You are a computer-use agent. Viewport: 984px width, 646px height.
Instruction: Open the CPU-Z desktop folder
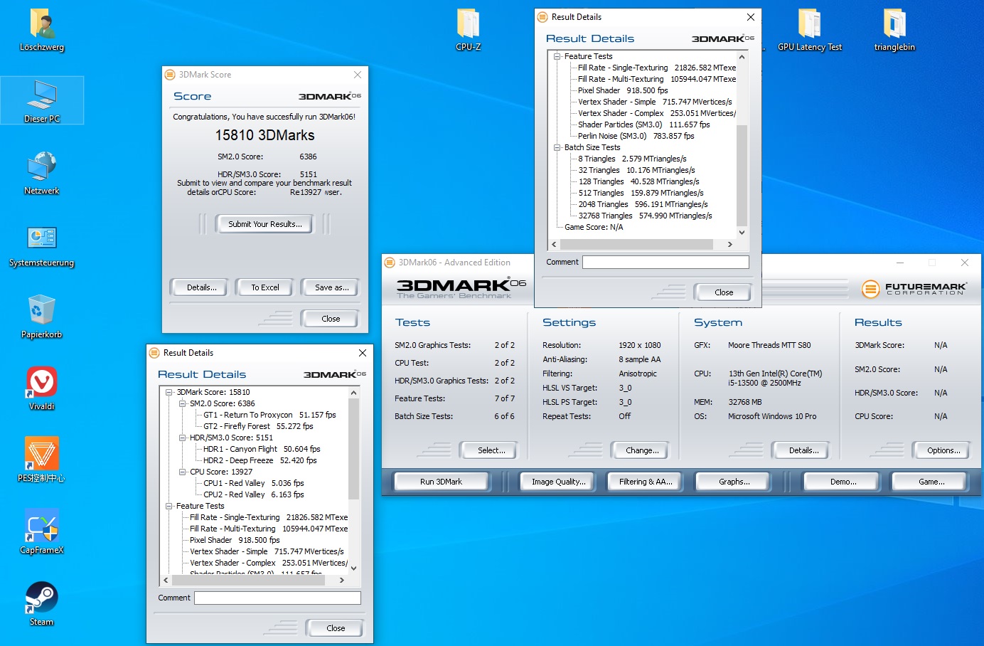point(469,30)
